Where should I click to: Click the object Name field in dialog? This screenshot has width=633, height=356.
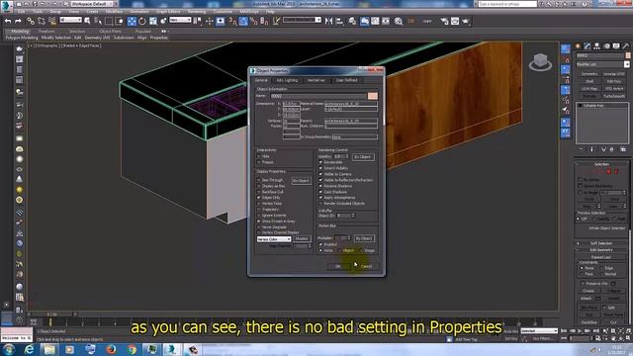pyautogui.click(x=317, y=96)
